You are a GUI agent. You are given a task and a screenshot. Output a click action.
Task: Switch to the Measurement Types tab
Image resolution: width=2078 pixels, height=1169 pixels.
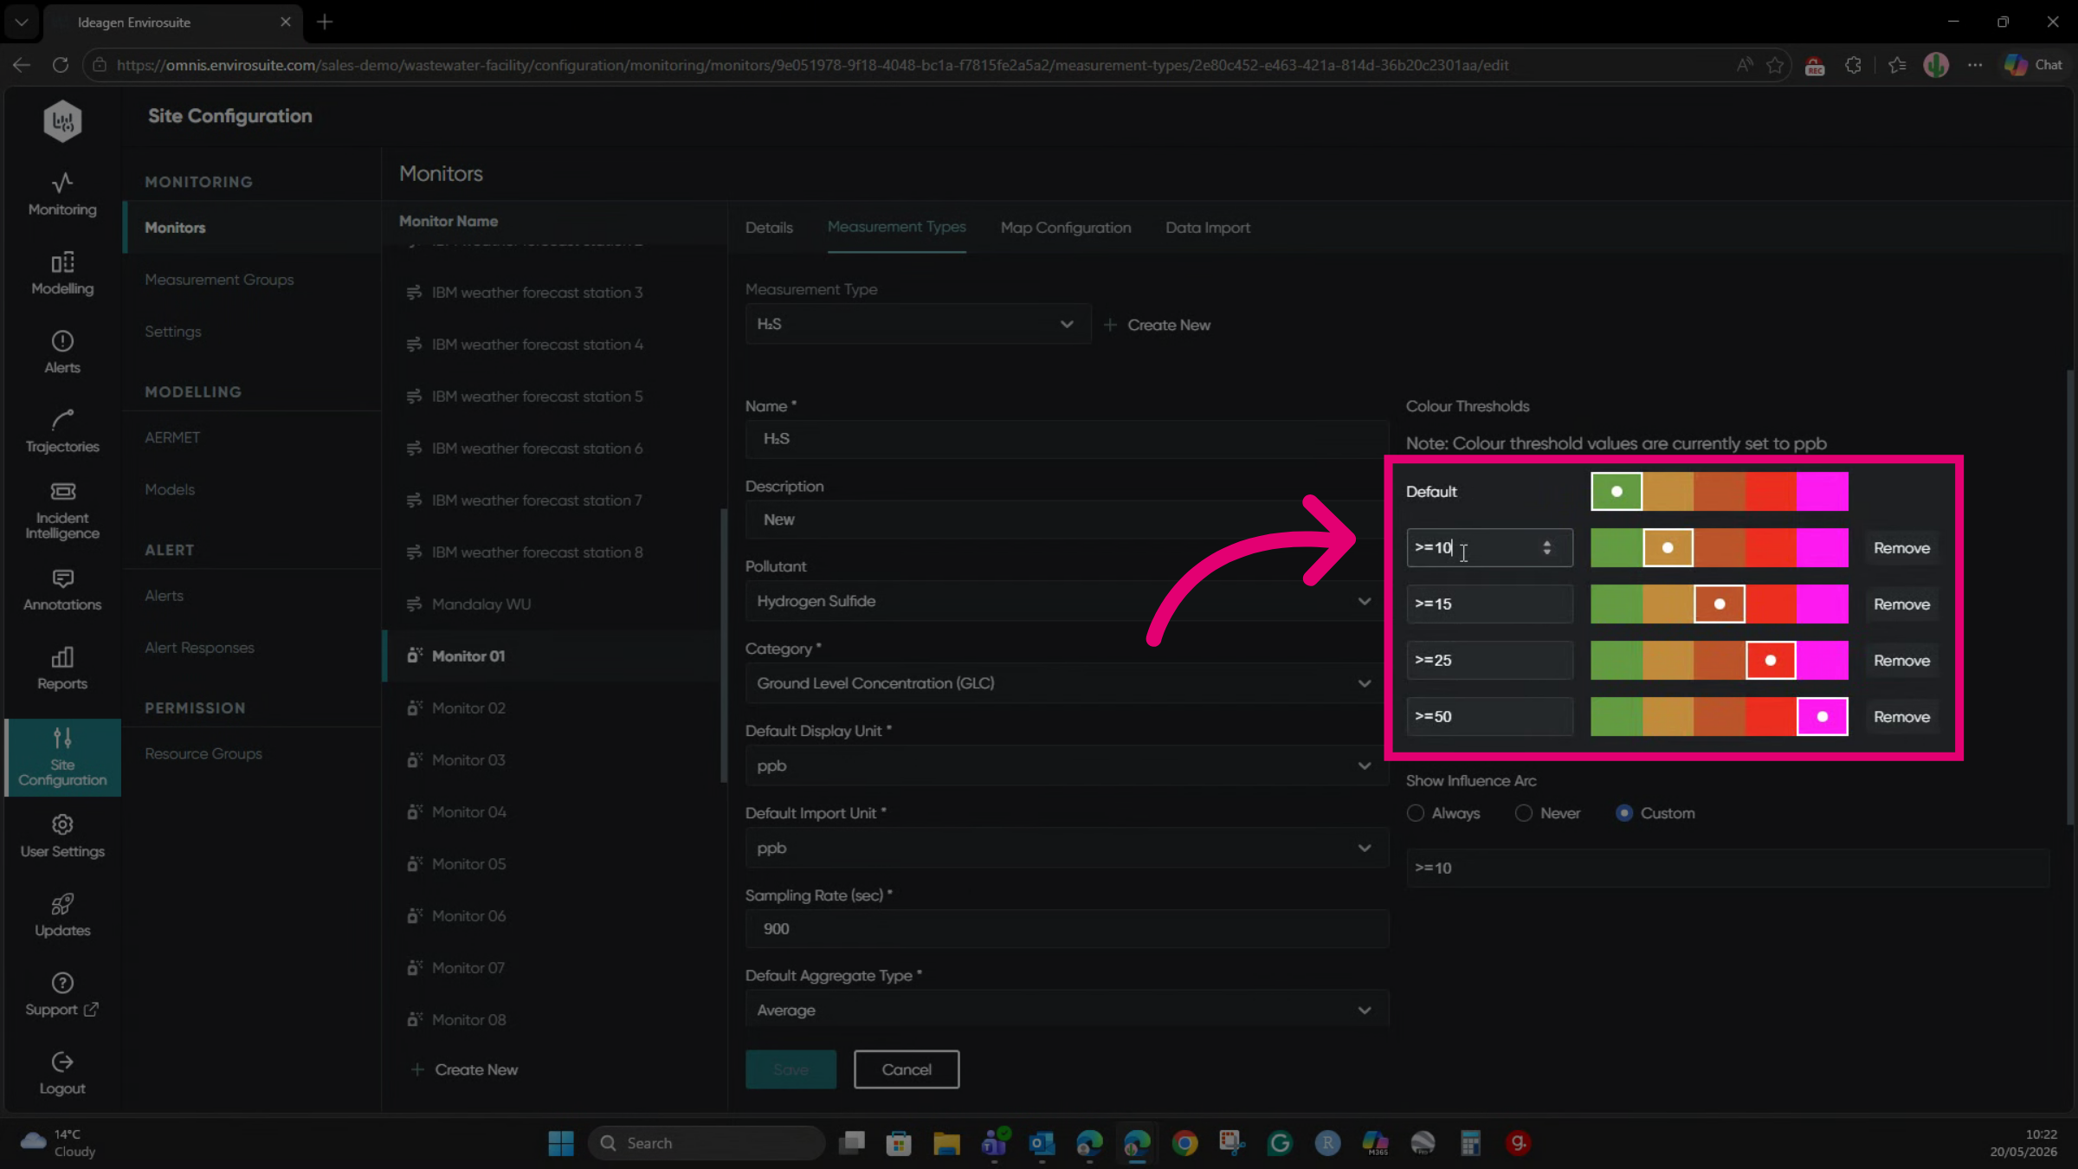(x=896, y=227)
